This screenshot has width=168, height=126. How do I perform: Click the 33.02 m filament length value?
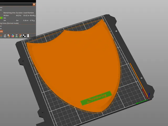point(26,15)
